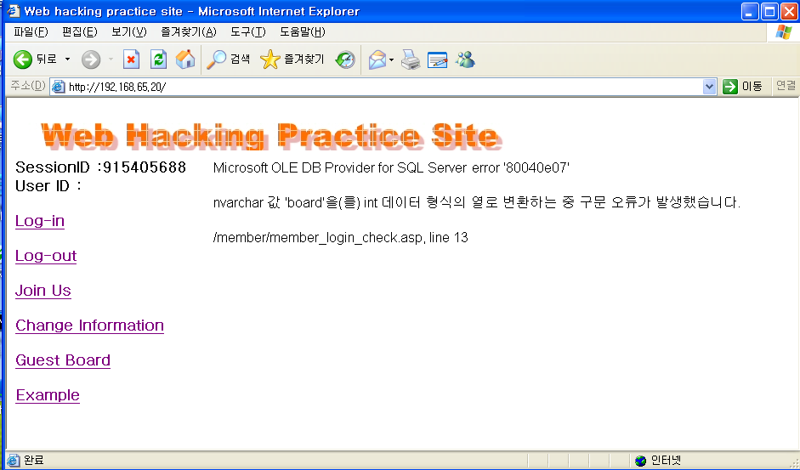This screenshot has width=800, height=470.
Task: Print the page with the printer icon
Action: click(411, 59)
